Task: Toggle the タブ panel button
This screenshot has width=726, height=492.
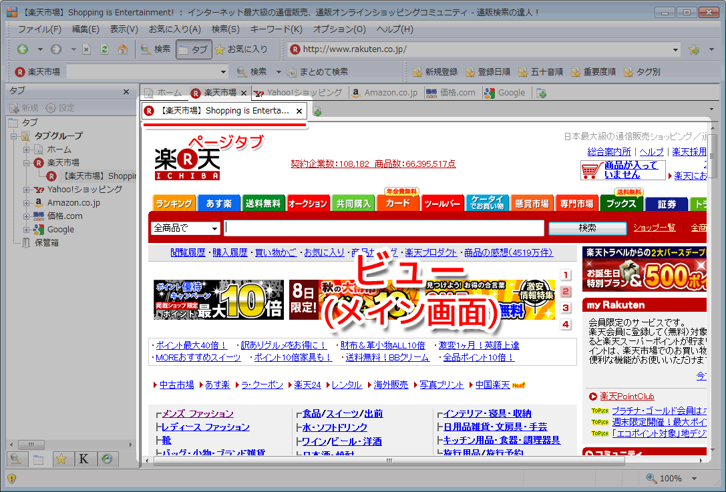Action: coord(194,49)
